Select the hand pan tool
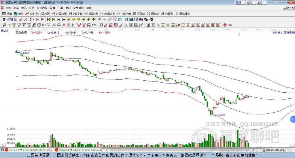Viewport: 295px width, 158px height. [100, 19]
